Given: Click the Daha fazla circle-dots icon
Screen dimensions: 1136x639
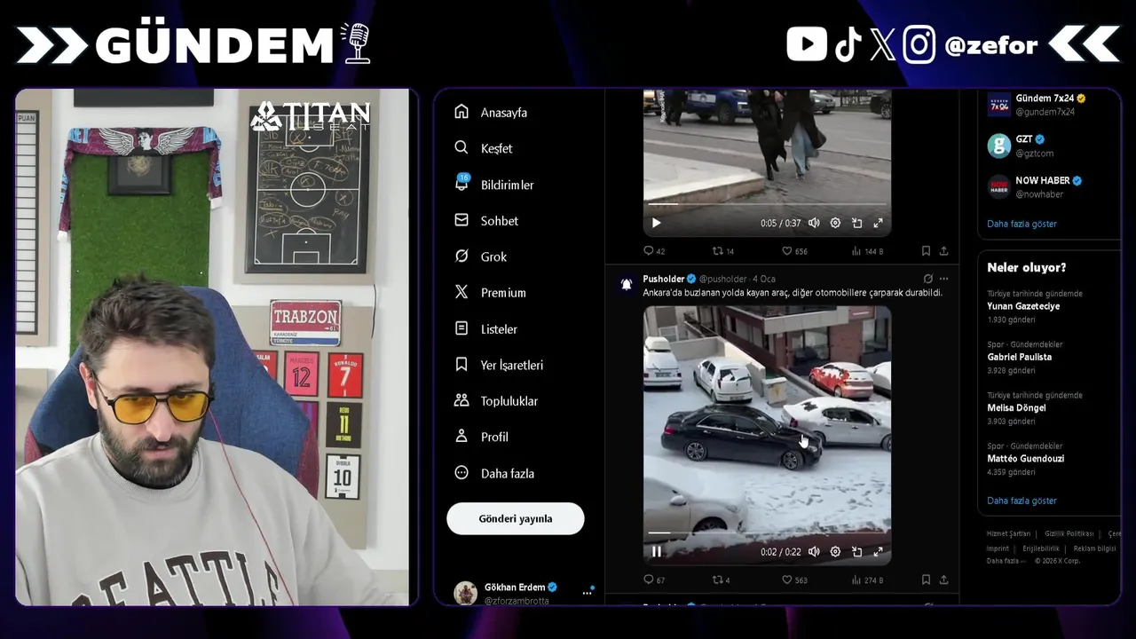Looking at the screenshot, I should click(x=461, y=473).
